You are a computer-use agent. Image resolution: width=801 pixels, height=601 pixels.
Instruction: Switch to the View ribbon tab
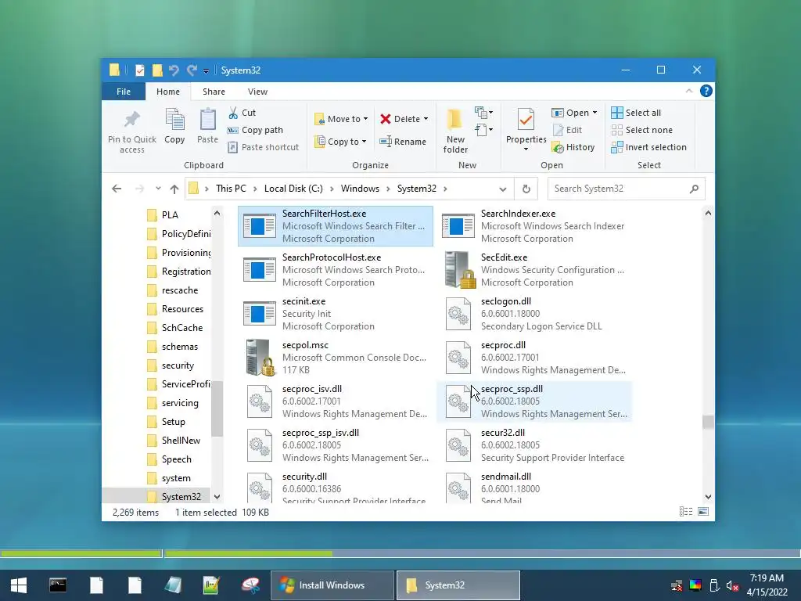click(x=257, y=92)
